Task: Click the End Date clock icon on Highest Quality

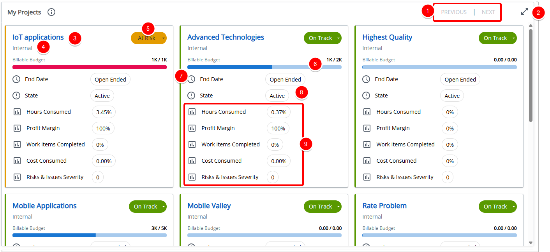Action: coord(367,79)
